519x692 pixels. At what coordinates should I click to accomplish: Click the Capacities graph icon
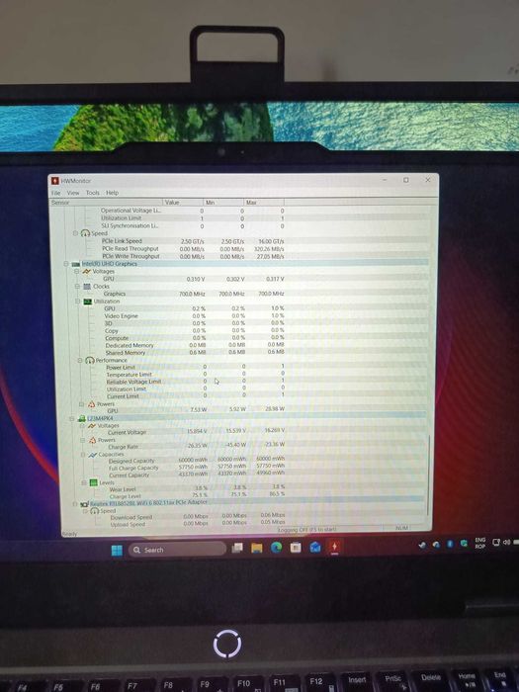point(93,455)
